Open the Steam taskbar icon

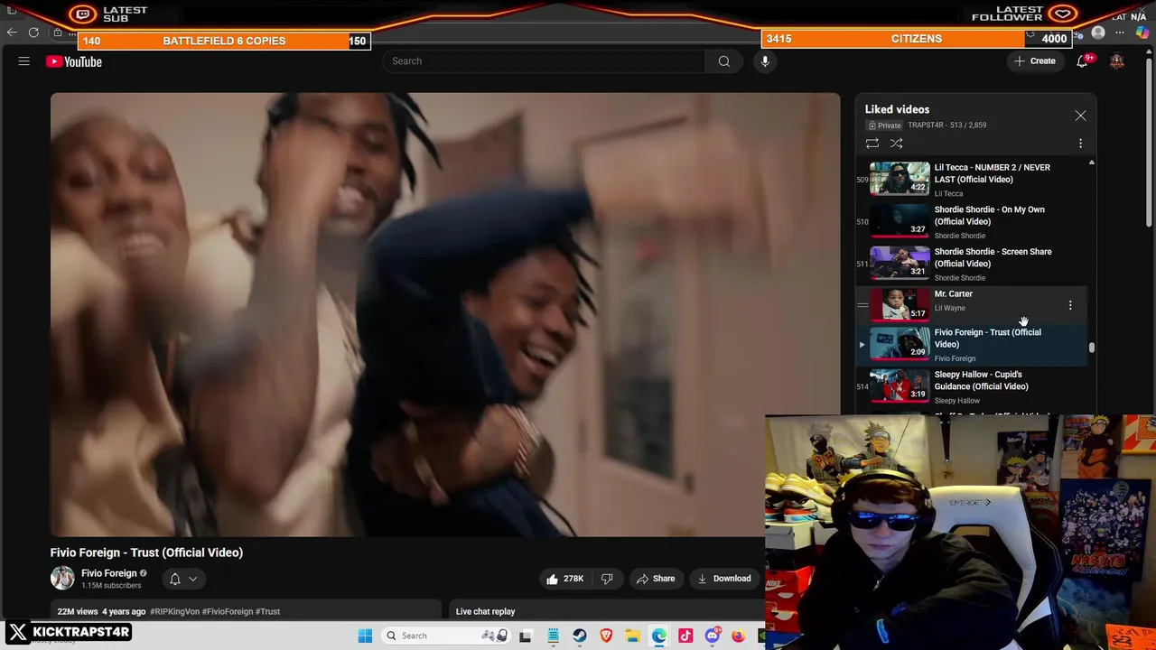pyautogui.click(x=580, y=636)
